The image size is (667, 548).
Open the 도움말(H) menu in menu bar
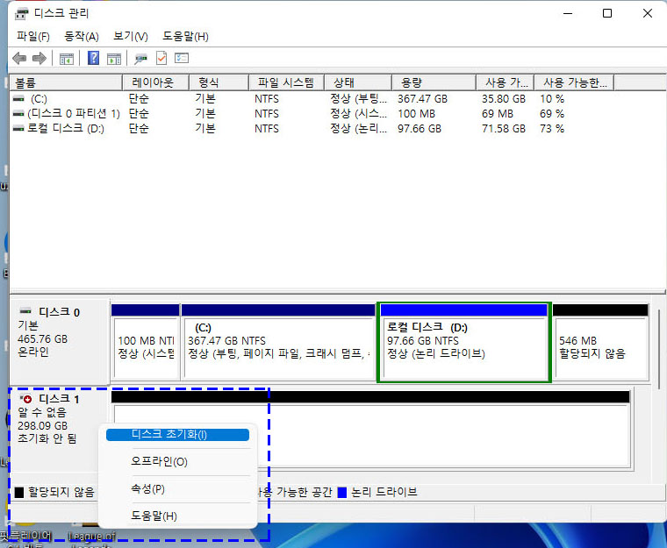(185, 37)
